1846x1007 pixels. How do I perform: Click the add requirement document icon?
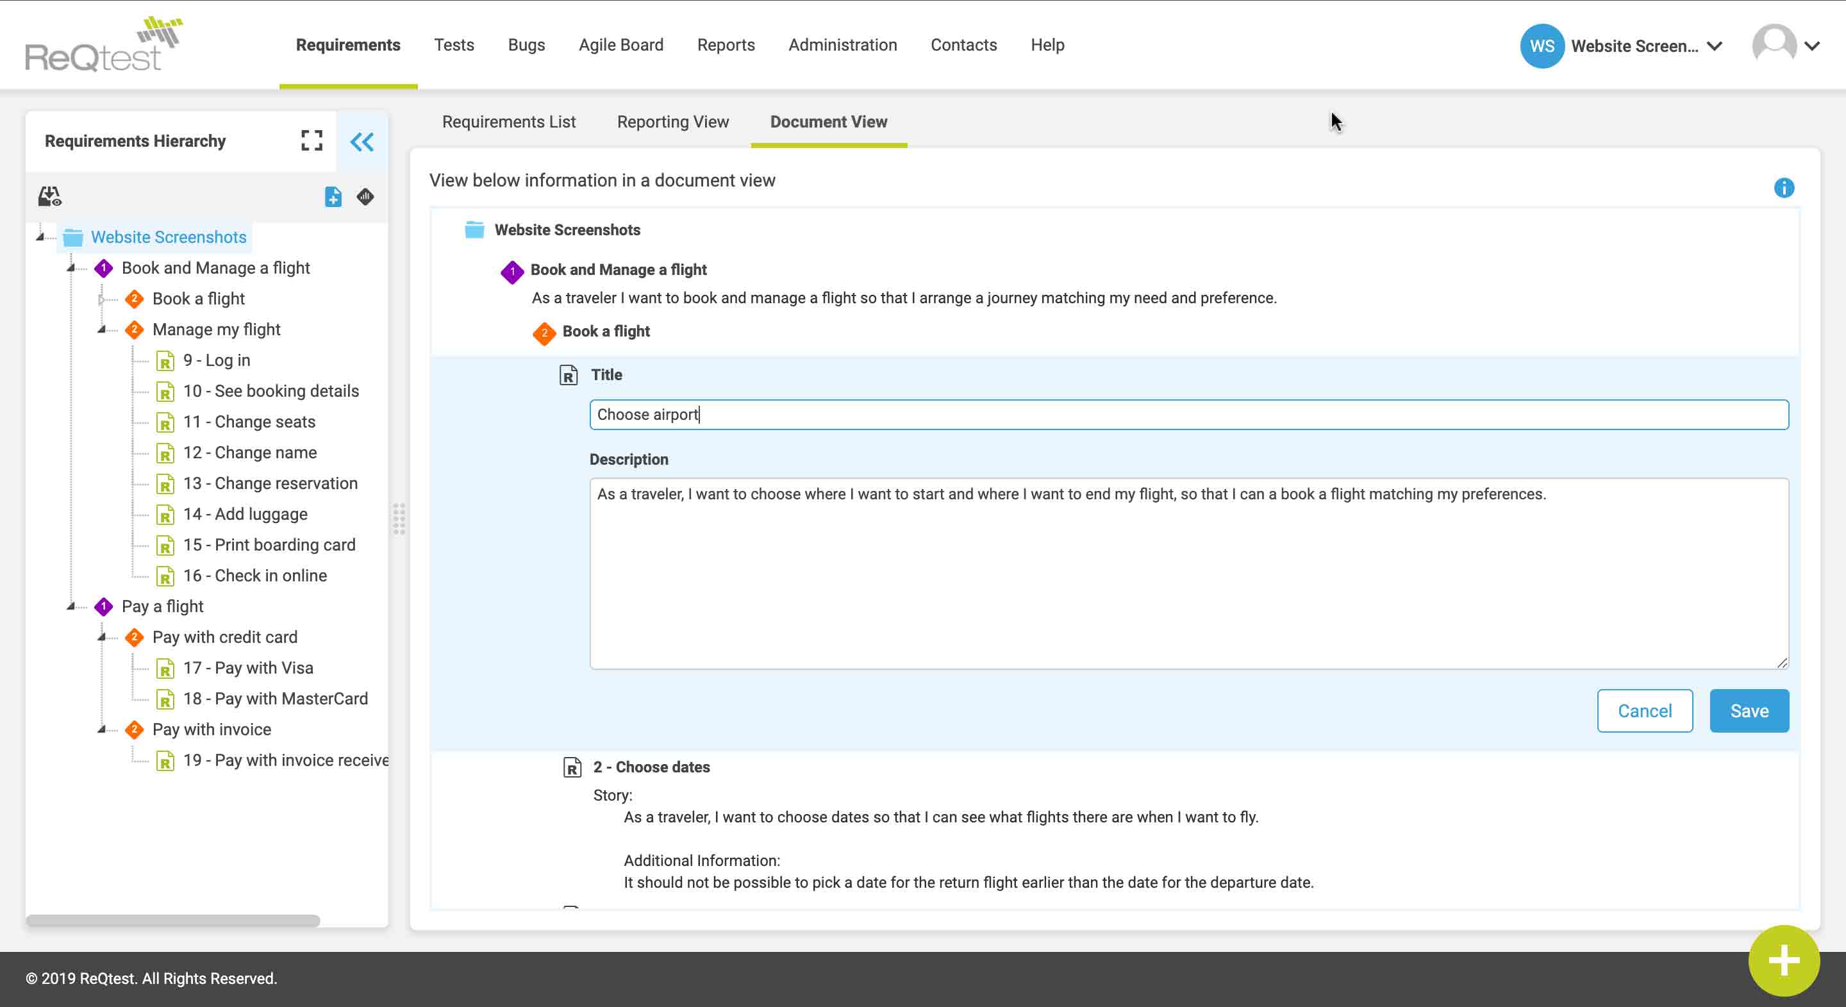click(333, 196)
